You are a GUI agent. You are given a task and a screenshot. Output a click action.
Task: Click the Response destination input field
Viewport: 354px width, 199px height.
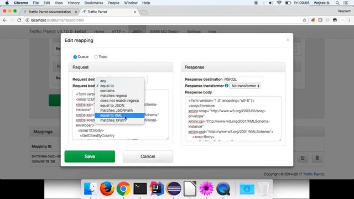(x=243, y=79)
